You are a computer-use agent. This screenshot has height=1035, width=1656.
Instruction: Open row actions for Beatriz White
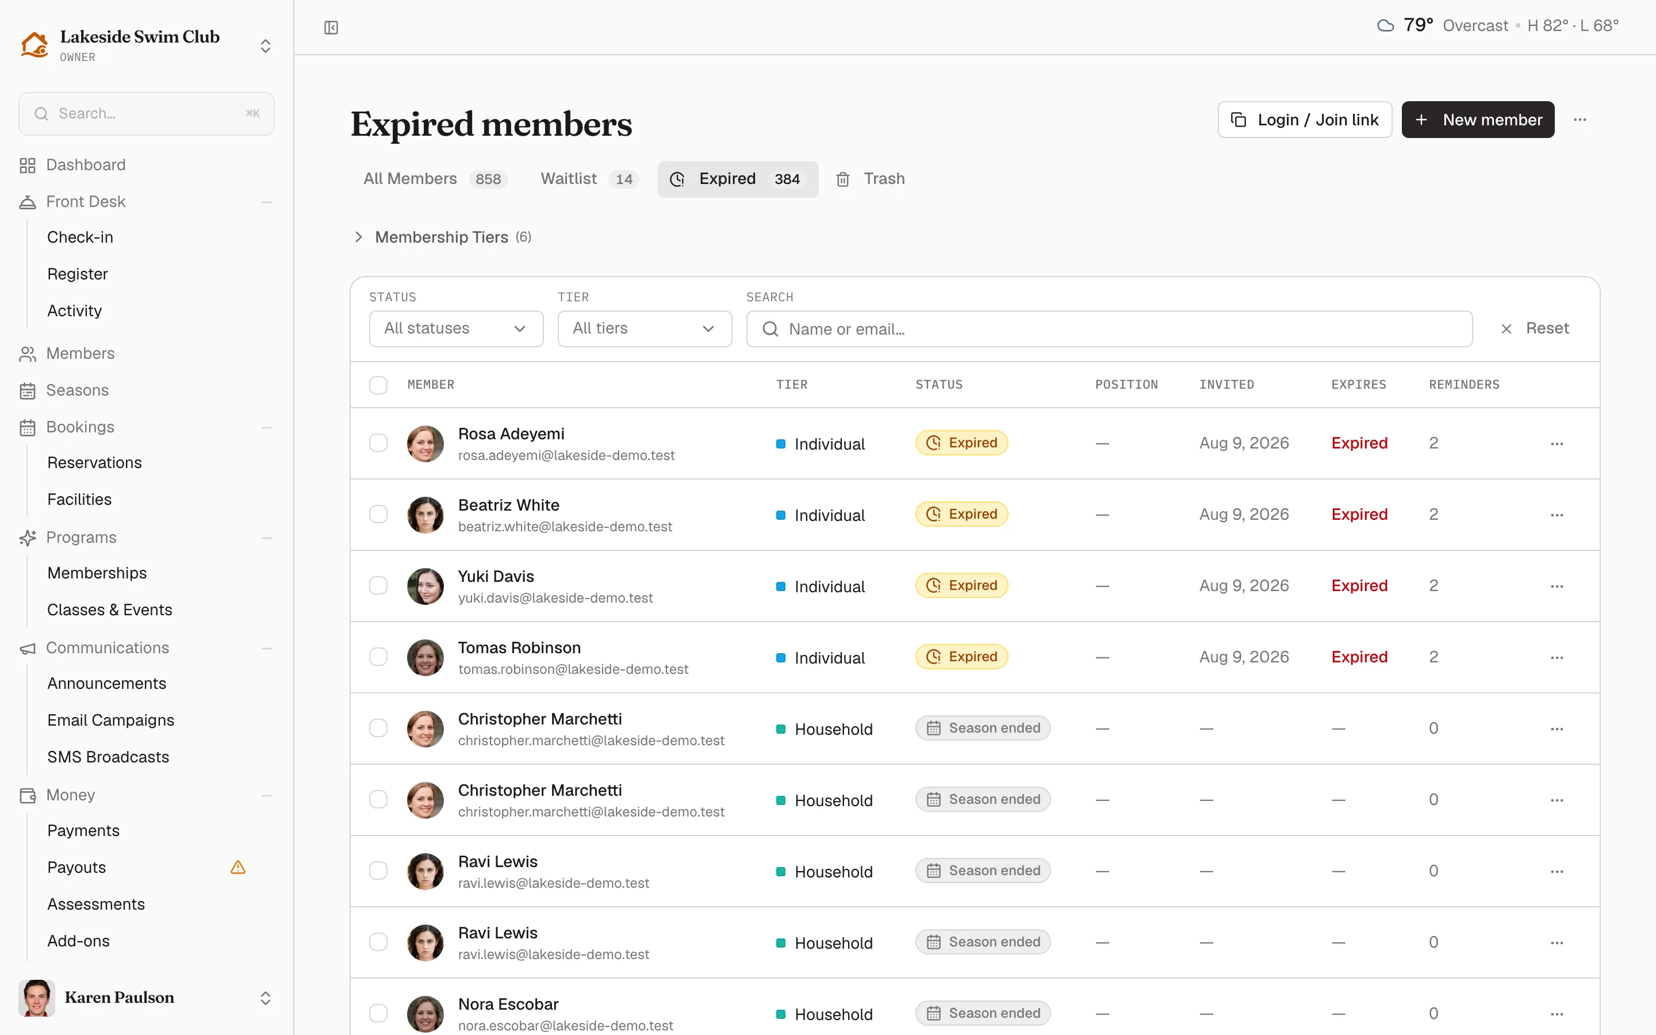(x=1557, y=515)
